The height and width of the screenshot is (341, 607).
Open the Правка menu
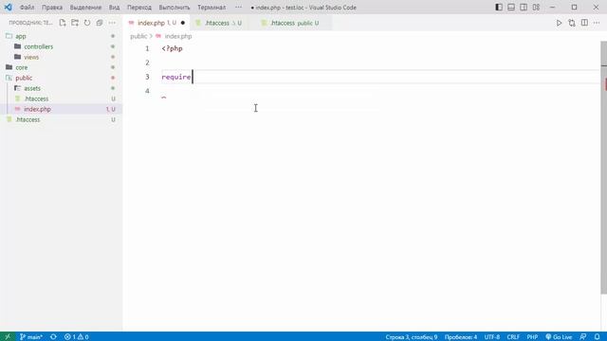point(52,8)
